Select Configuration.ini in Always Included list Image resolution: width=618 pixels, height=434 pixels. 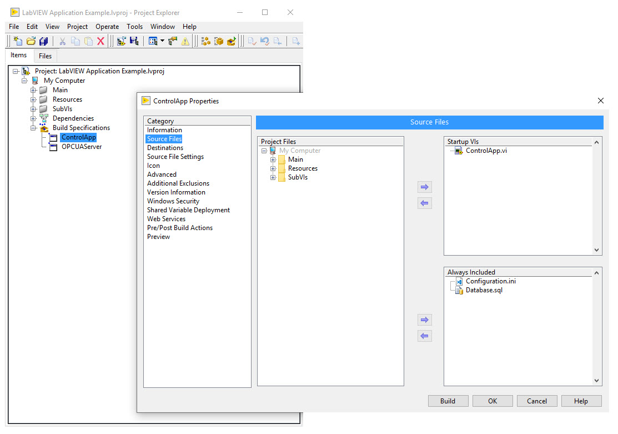491,281
